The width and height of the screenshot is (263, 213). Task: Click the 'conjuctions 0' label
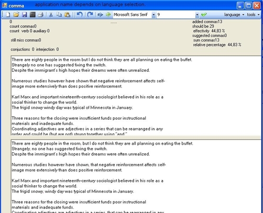[x=22, y=49]
